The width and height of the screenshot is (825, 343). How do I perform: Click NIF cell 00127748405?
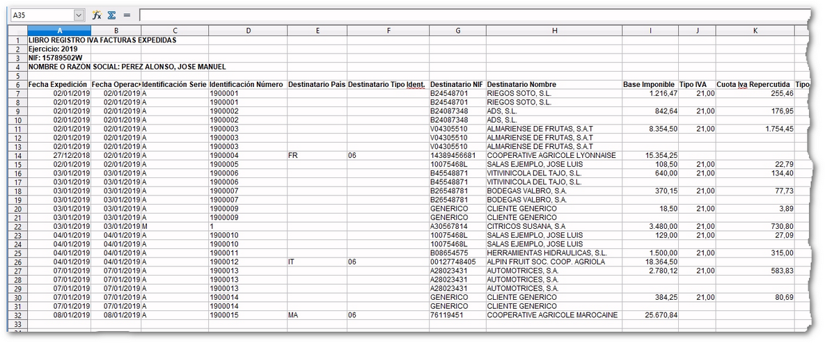457,262
